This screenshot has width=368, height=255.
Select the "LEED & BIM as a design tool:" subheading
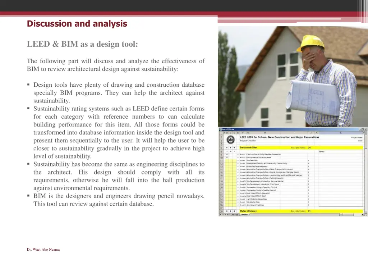click(x=82, y=44)
